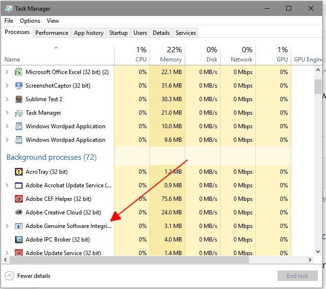Select the AcroTray (32 bit) process name

[x=46, y=172]
